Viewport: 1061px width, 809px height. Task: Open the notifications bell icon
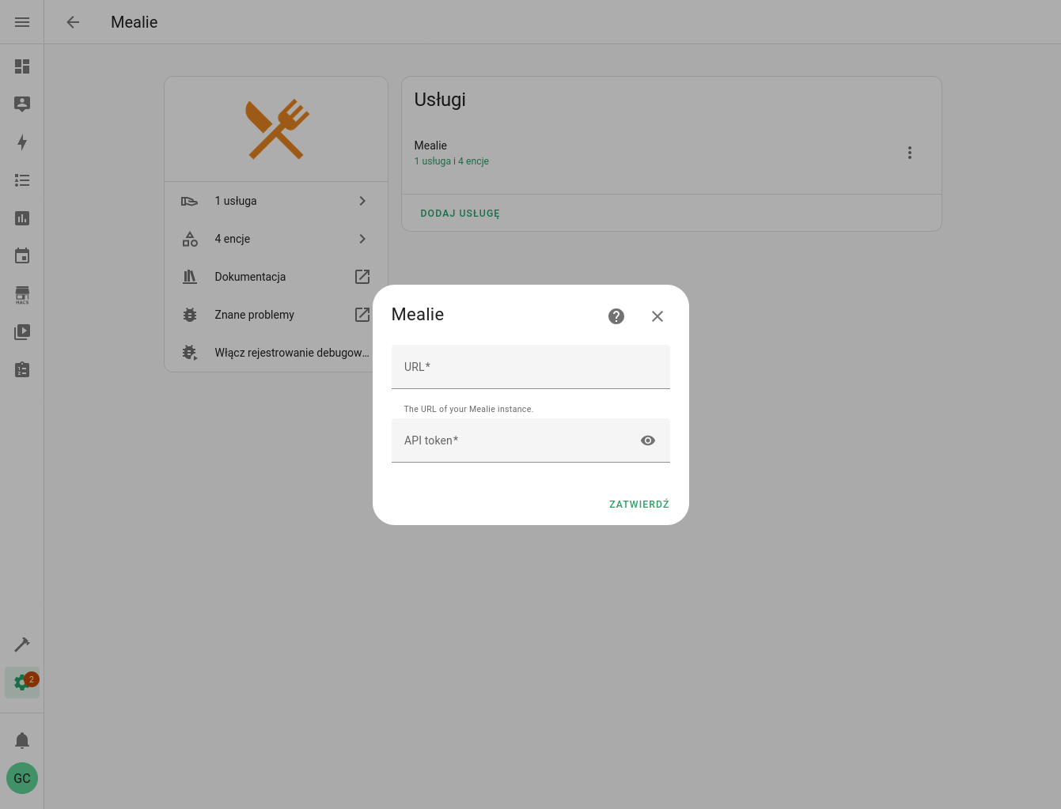coord(22,740)
